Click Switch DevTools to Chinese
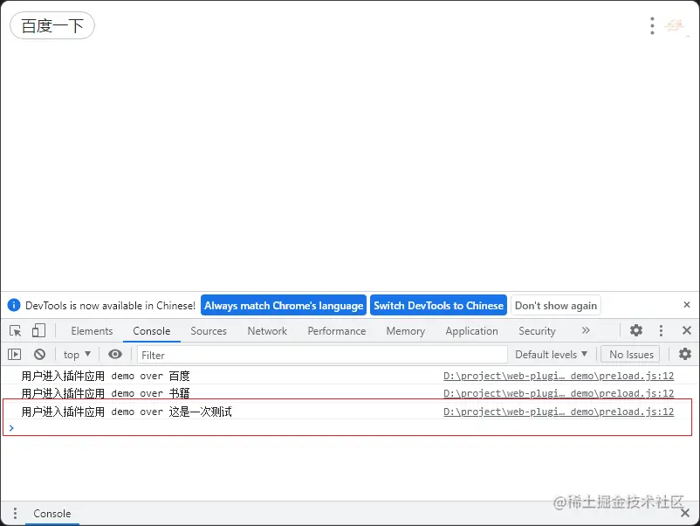The width and height of the screenshot is (700, 526). pos(438,305)
